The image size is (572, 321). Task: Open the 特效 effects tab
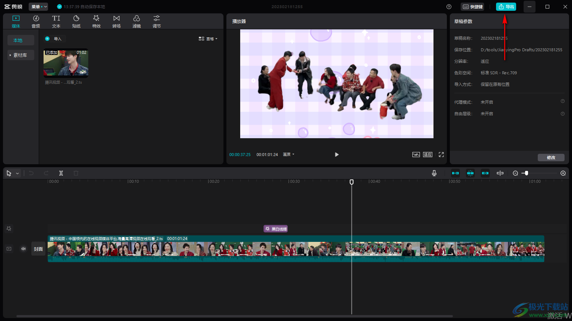tap(96, 22)
